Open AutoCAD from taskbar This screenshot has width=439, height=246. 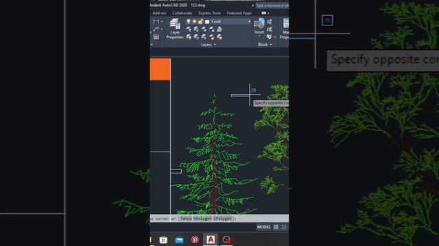(x=211, y=240)
